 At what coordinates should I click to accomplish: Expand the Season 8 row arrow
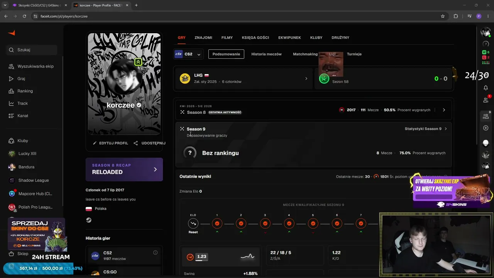tap(444, 110)
